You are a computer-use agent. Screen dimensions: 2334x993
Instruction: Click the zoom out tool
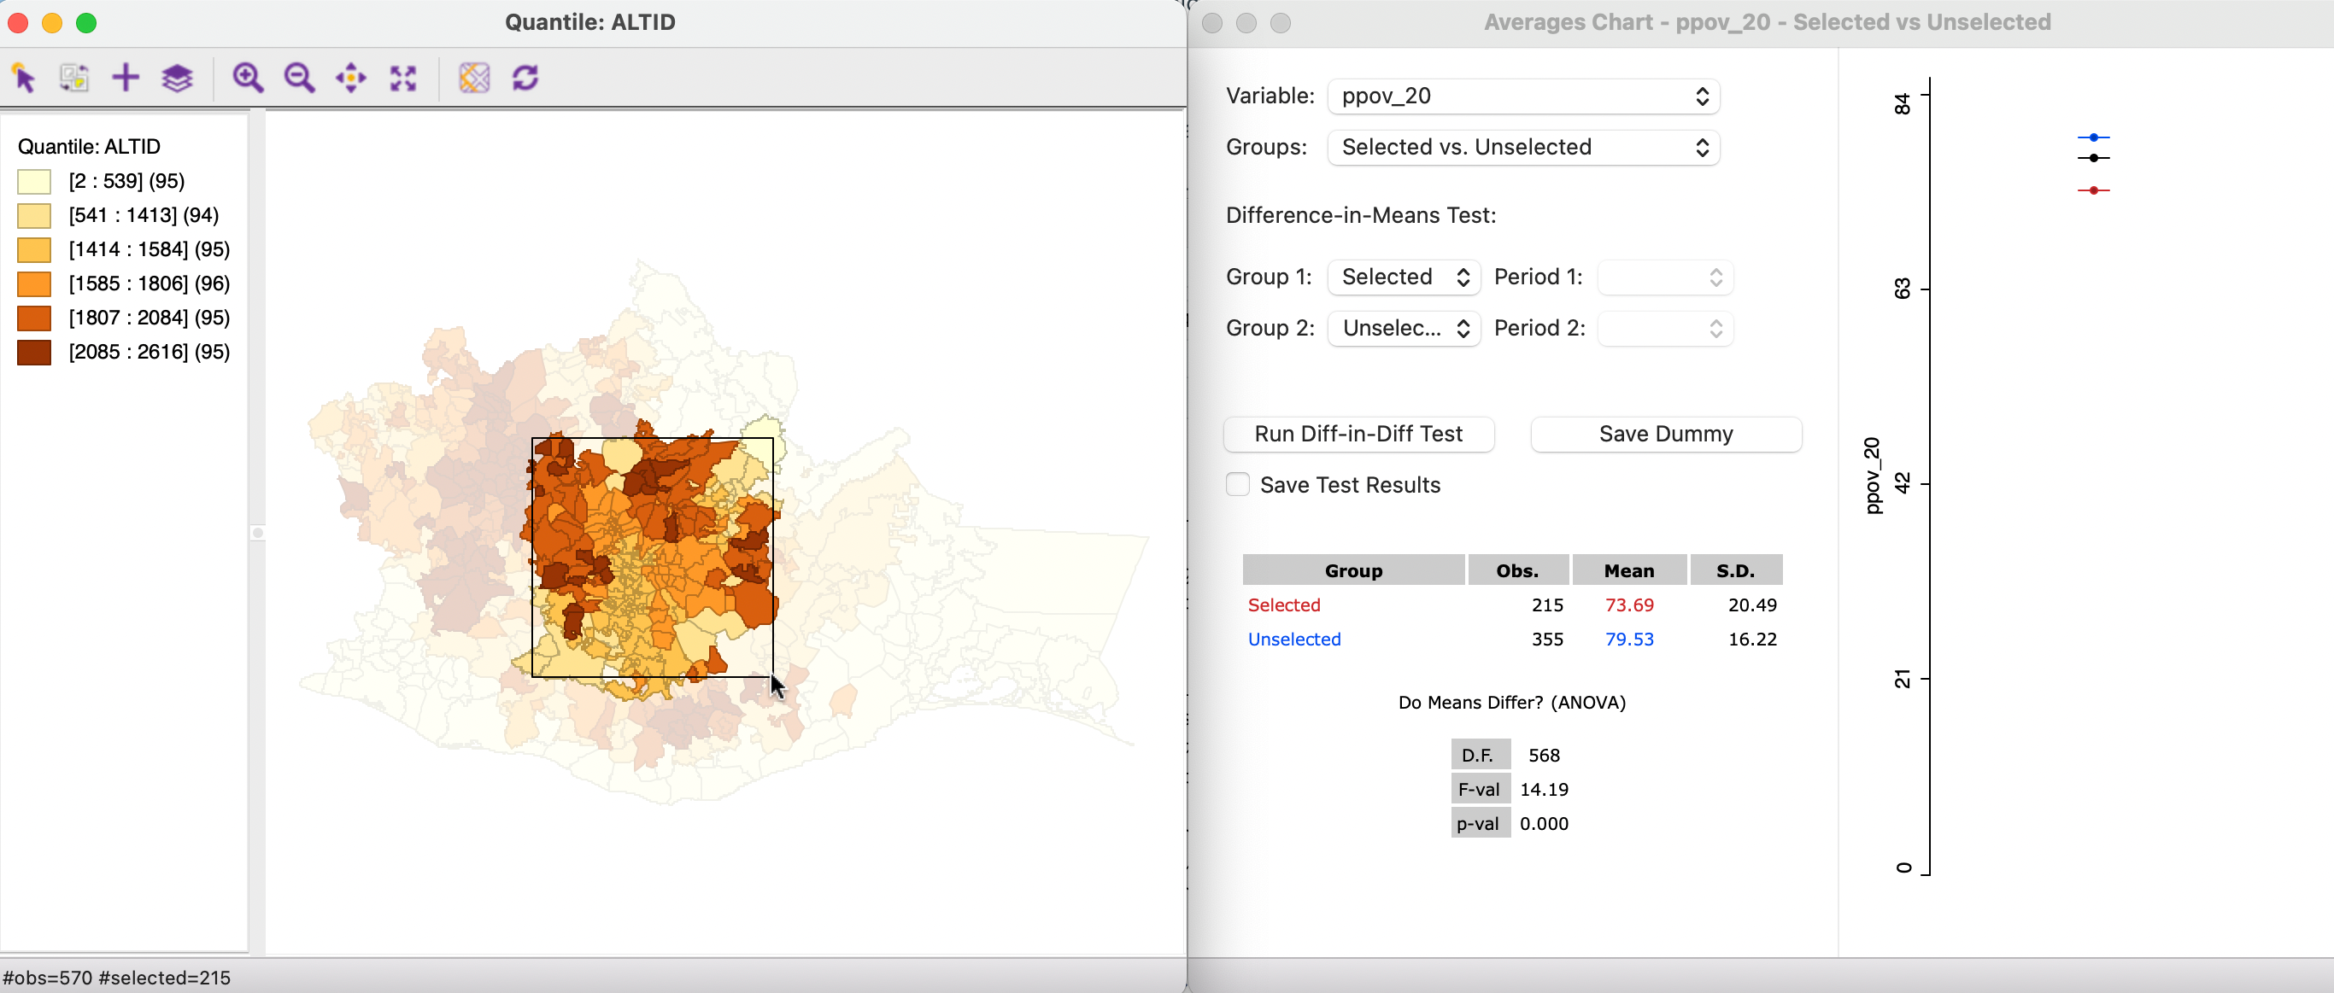pyautogui.click(x=299, y=76)
